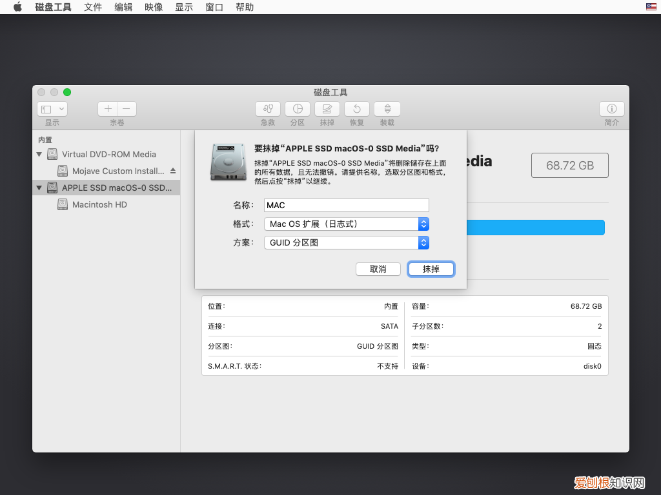Click the 子分区数 value 2
Screen dimensions: 661x495
coord(600,326)
